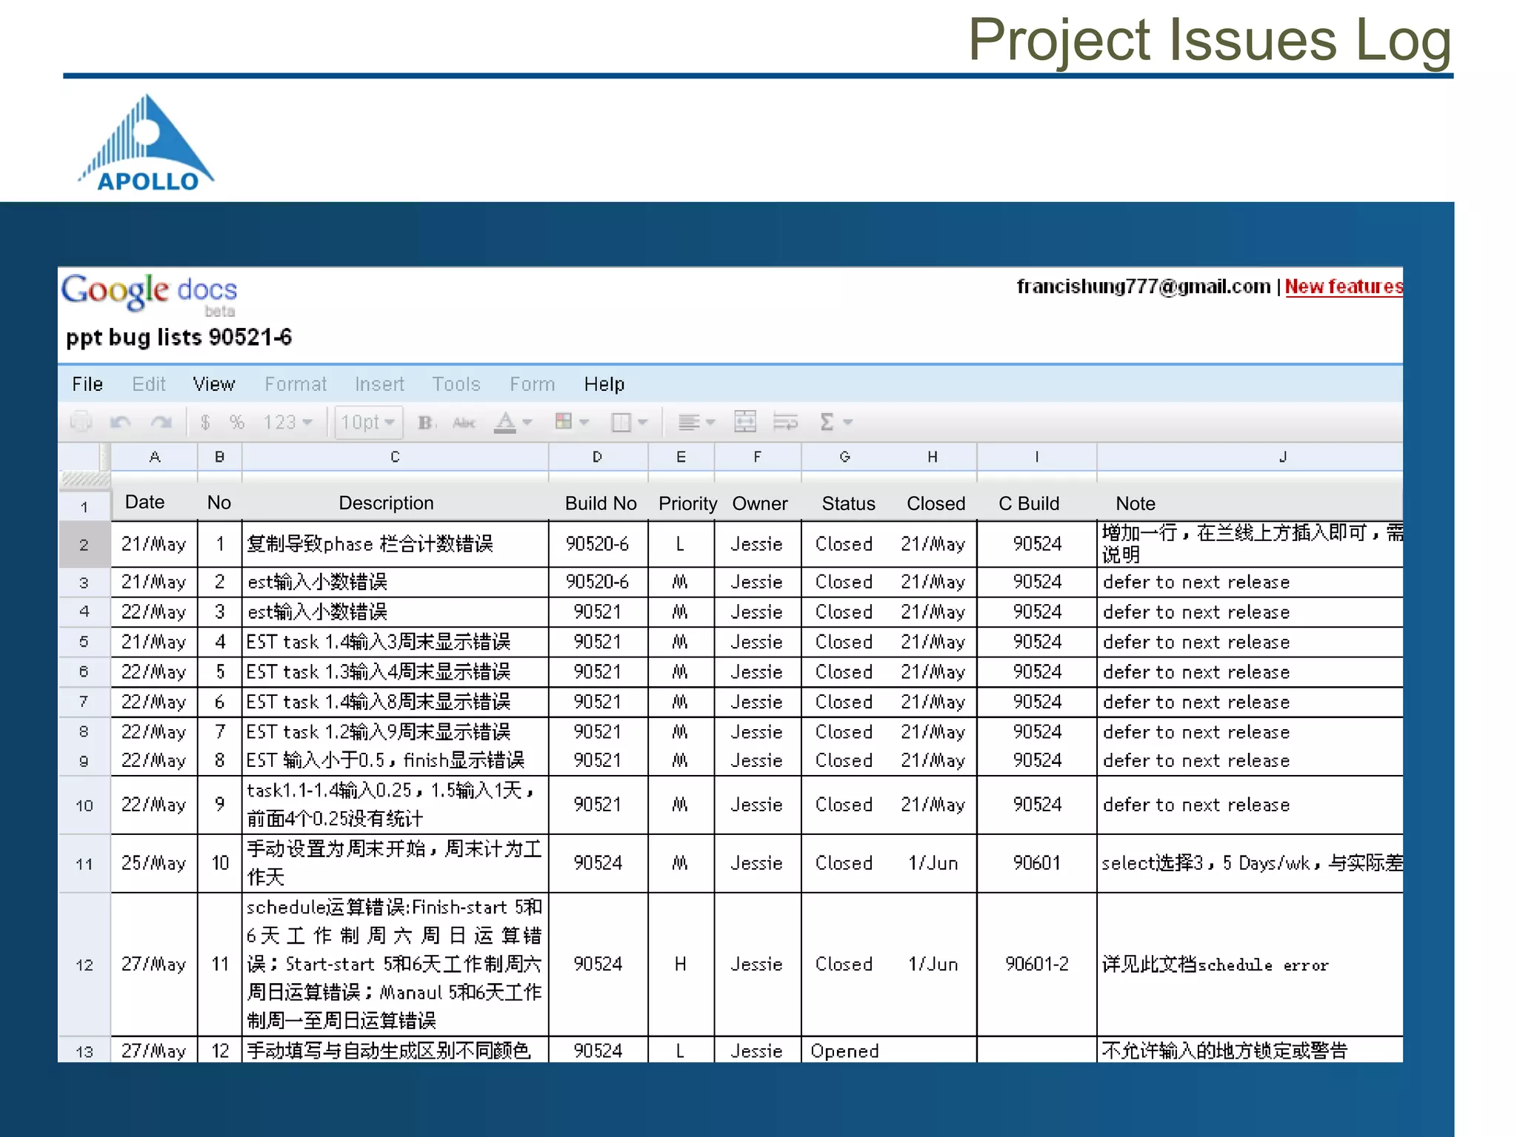This screenshot has width=1517, height=1137.
Task: Open the View menu
Action: pyautogui.click(x=214, y=384)
